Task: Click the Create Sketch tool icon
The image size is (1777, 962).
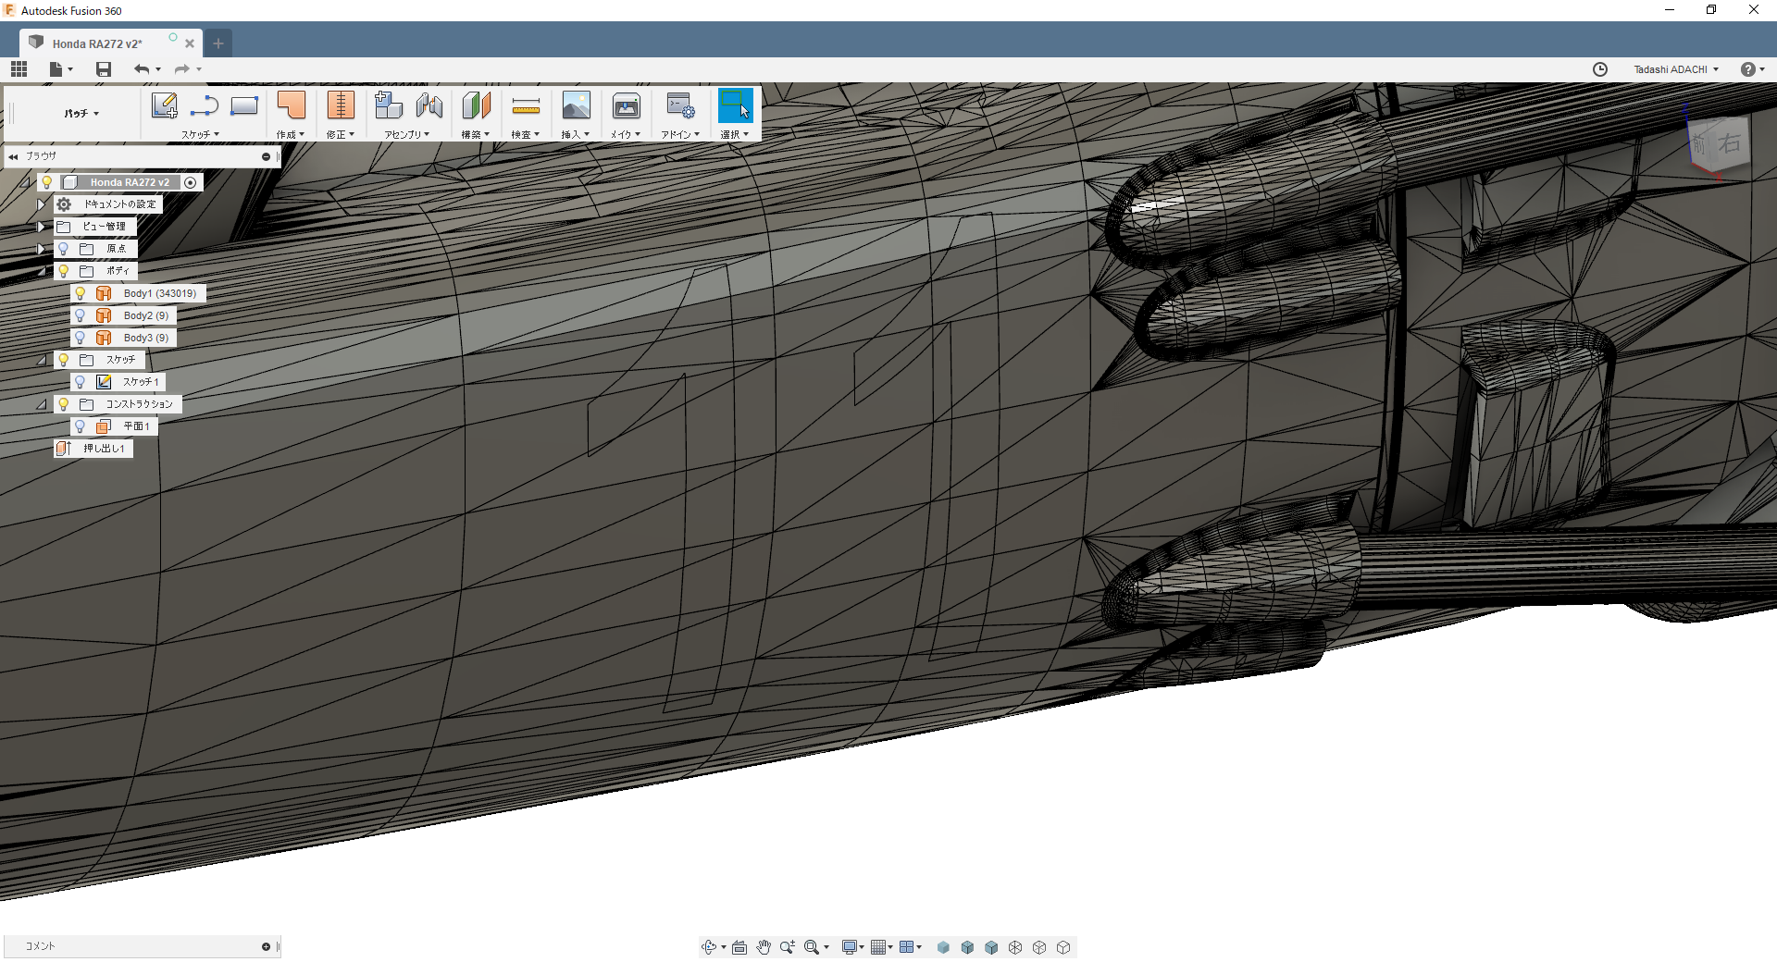Action: [164, 106]
